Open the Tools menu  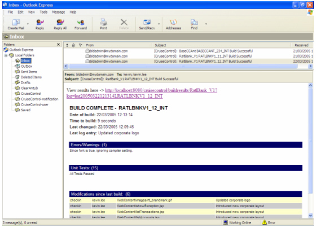pos(43,12)
